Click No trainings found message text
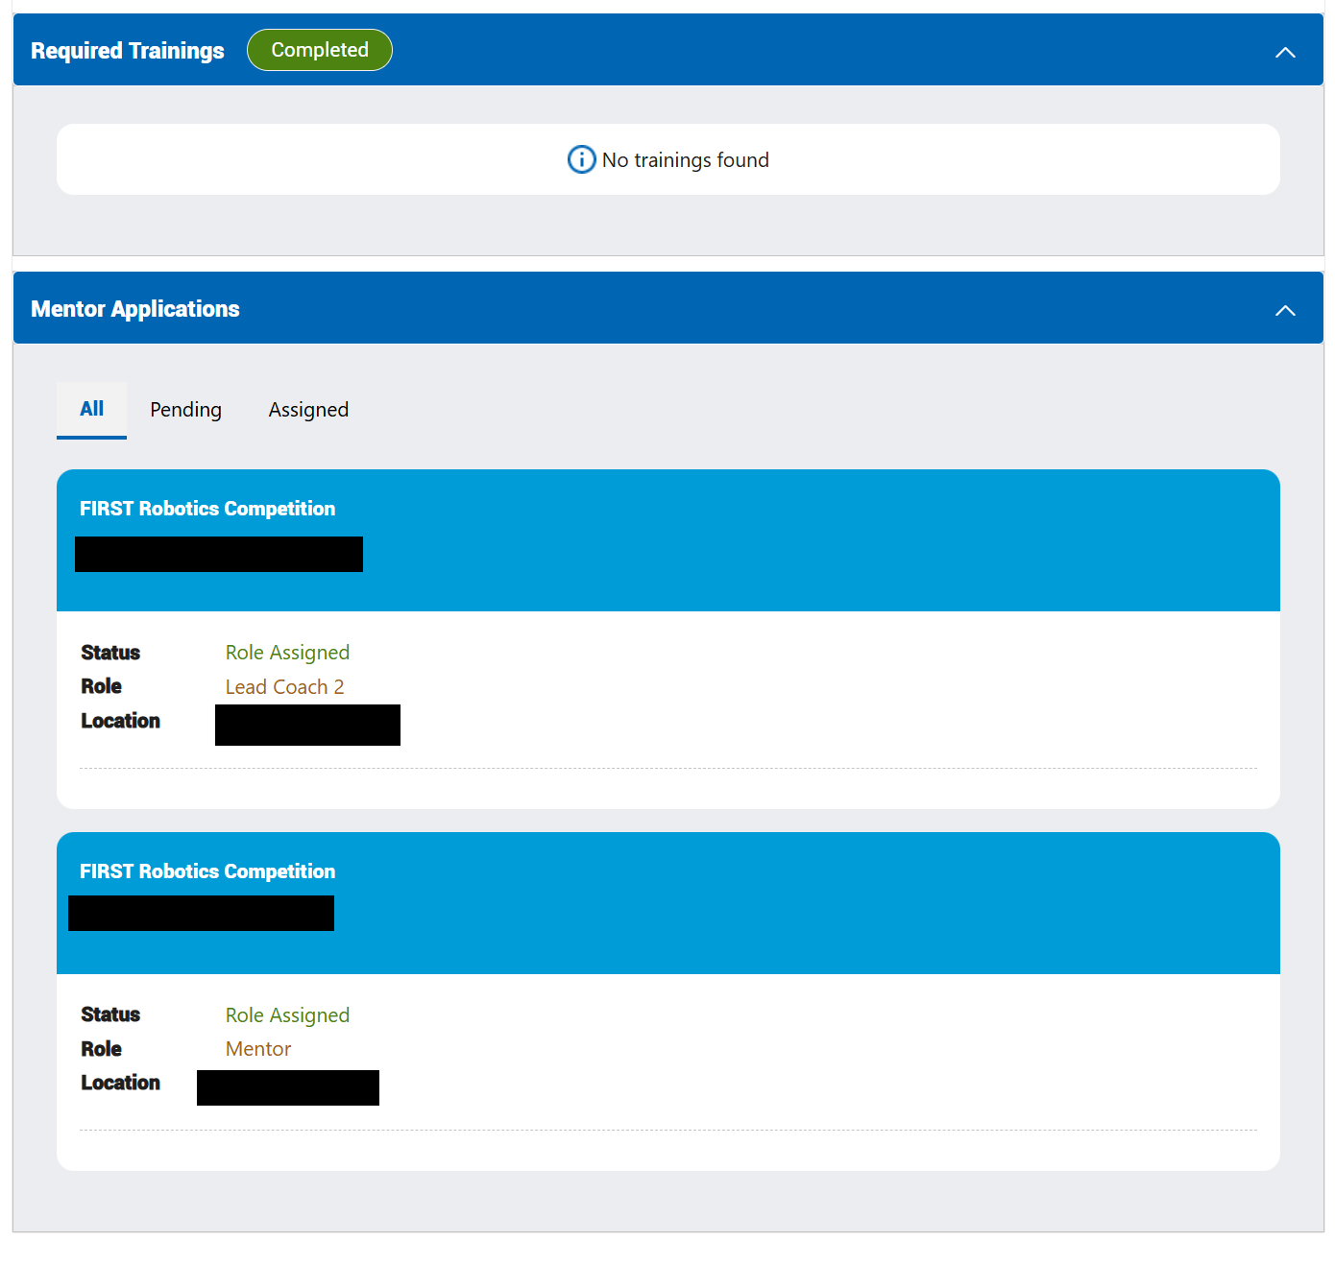 [685, 160]
